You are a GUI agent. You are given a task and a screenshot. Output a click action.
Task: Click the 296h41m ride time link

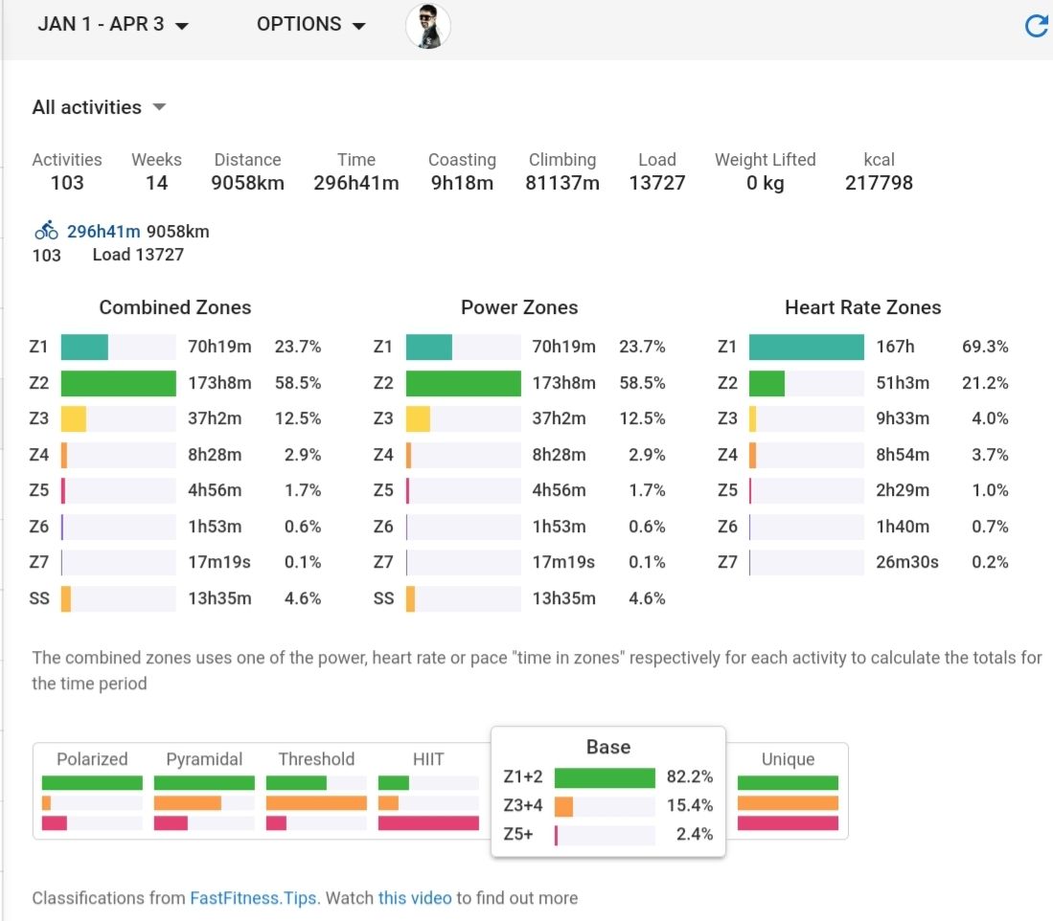pyautogui.click(x=103, y=231)
